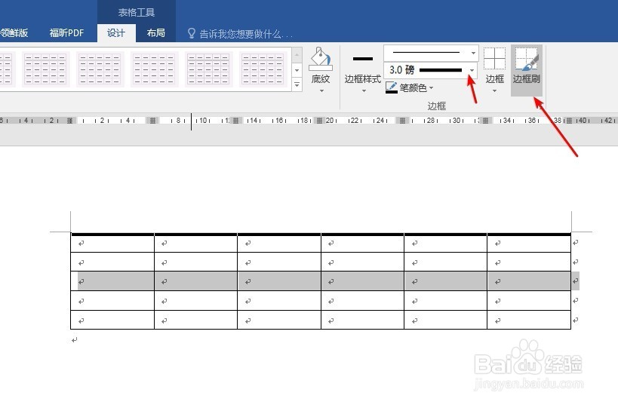Select the table style thumbnail nearest the gallery scrollbar
Image resolution: width=618 pixels, height=405 pixels.
coord(263,69)
